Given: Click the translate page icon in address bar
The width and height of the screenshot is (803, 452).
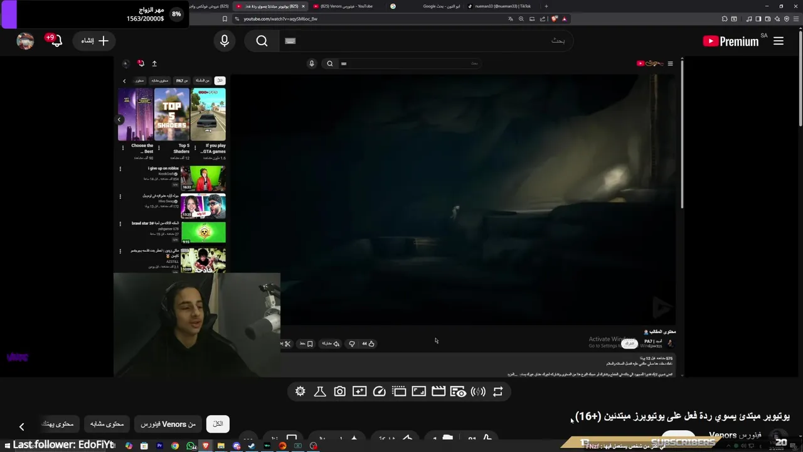Looking at the screenshot, I should click(511, 19).
